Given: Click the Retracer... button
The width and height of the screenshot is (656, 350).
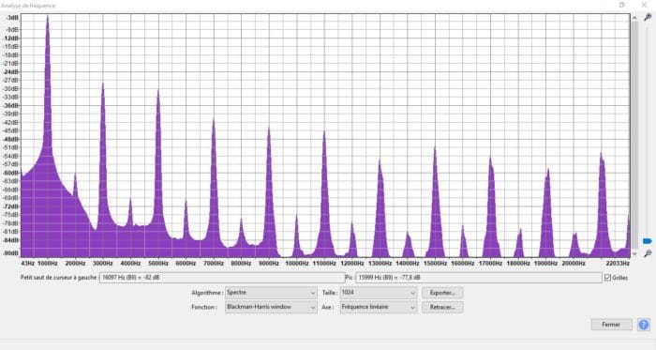Looking at the screenshot, I should [442, 307].
